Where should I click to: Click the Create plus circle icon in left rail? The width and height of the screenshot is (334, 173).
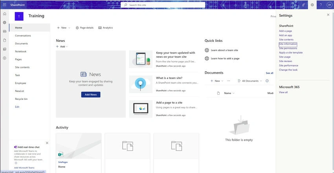pyautogui.click(x=4, y=58)
